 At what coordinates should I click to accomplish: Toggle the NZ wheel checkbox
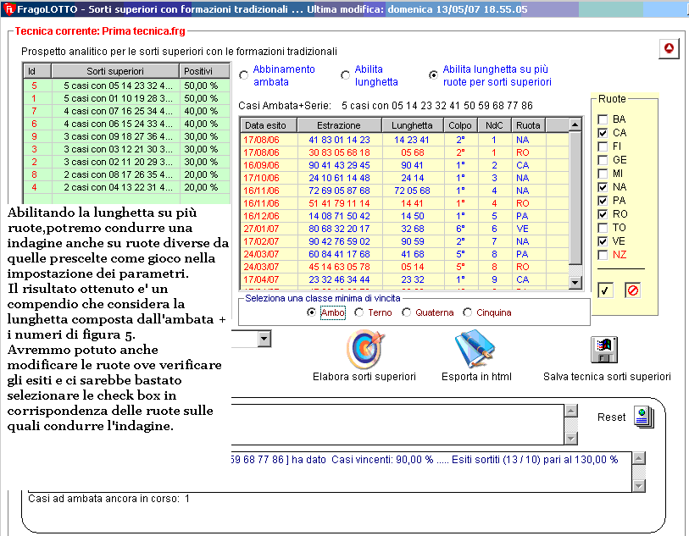(x=602, y=254)
